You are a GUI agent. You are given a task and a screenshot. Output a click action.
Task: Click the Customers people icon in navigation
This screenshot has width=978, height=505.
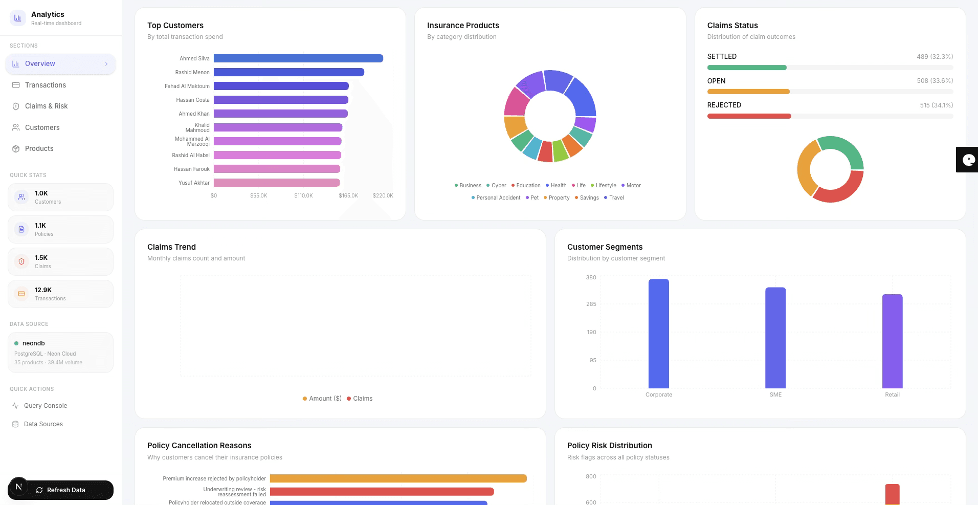pos(16,127)
